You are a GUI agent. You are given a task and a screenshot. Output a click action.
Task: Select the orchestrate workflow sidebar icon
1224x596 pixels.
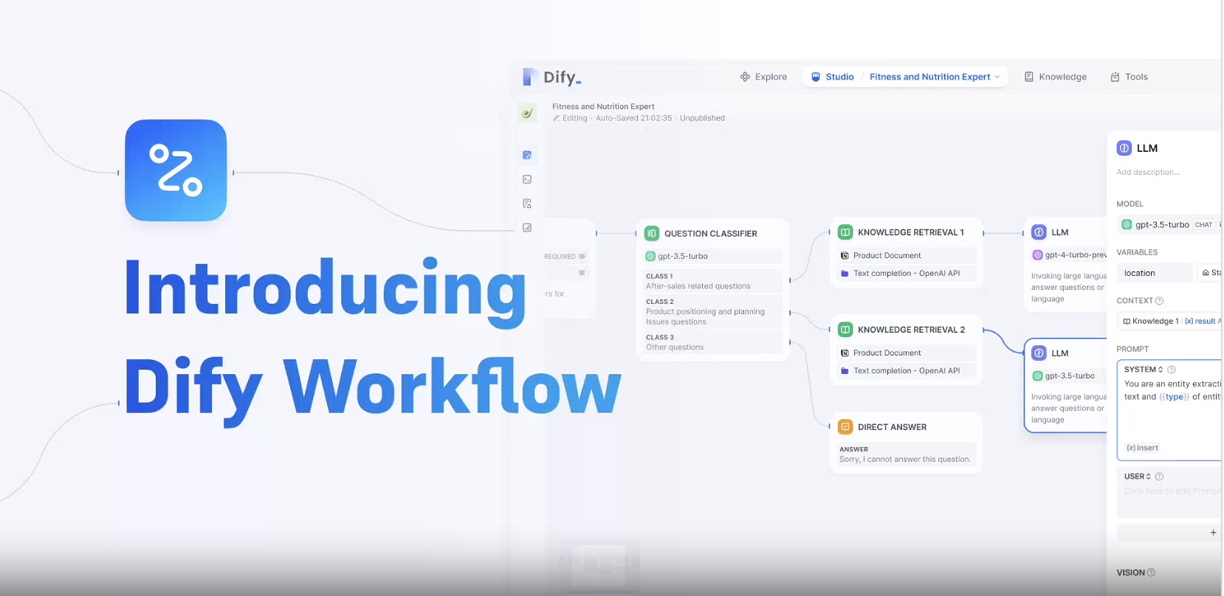click(527, 155)
